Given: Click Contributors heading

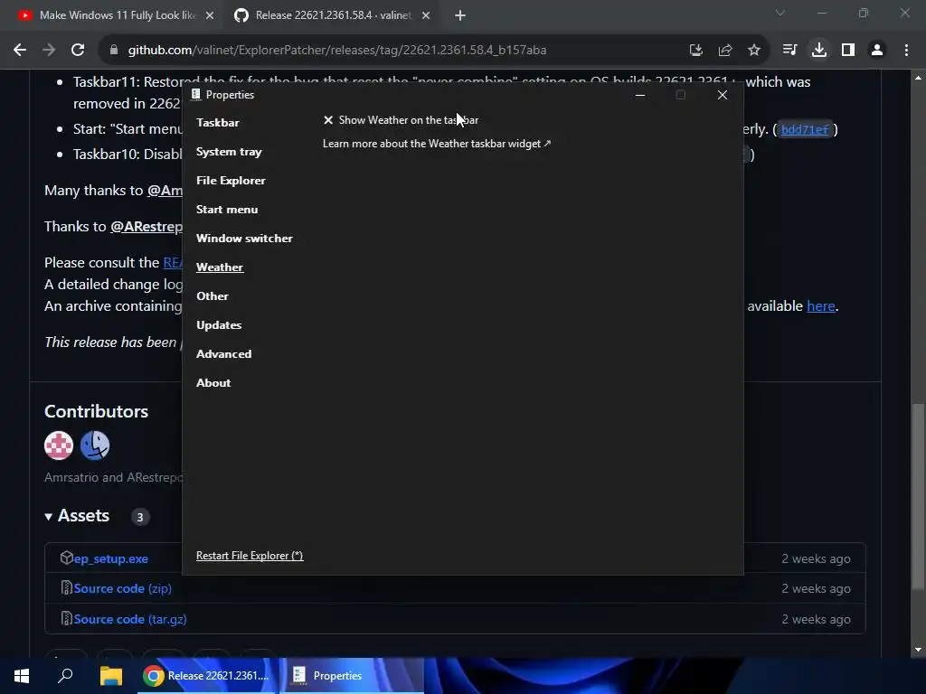Looking at the screenshot, I should point(96,411).
